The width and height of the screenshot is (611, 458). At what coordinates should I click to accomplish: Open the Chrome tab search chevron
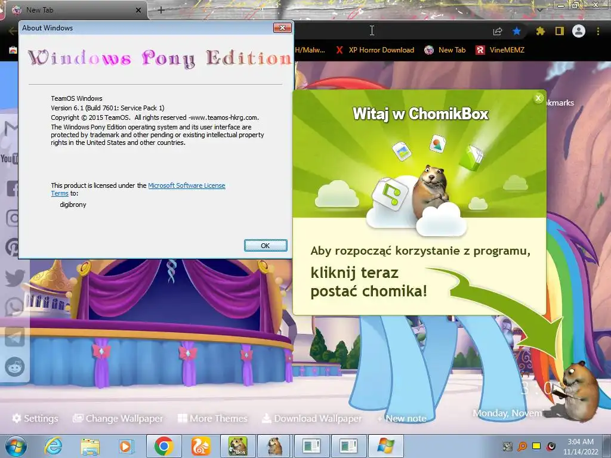(x=539, y=10)
